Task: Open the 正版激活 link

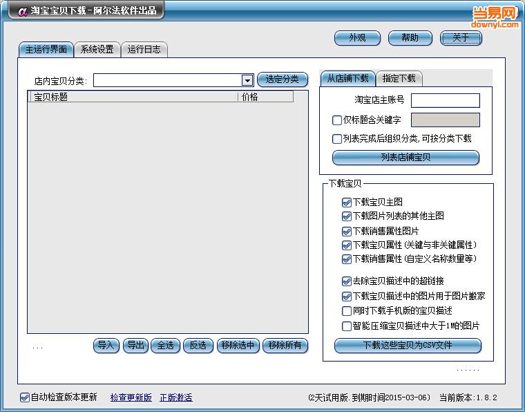Action: coord(176,397)
